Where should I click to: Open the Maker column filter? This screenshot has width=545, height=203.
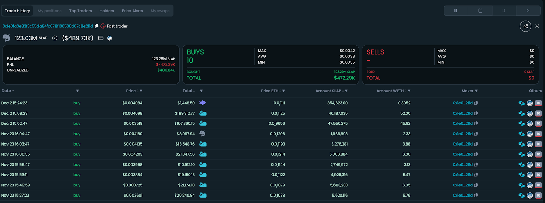coord(476,91)
